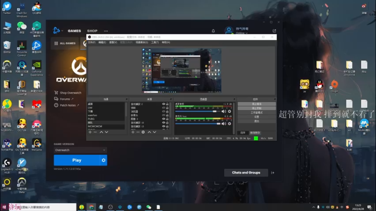Open Battle.net pop-out window icon
This screenshot has width=376, height=211.
274,31
